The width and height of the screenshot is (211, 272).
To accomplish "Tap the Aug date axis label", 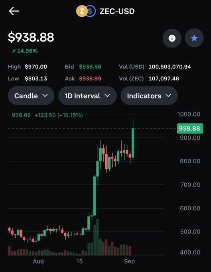I will [x=38, y=262].
